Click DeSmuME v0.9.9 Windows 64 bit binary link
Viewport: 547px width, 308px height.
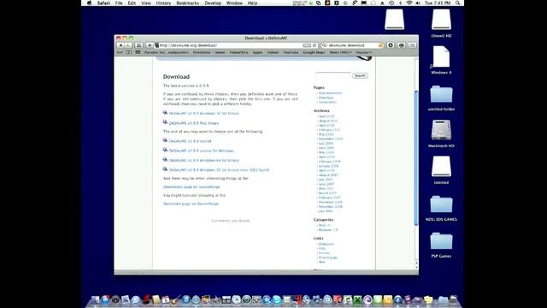tap(204, 161)
